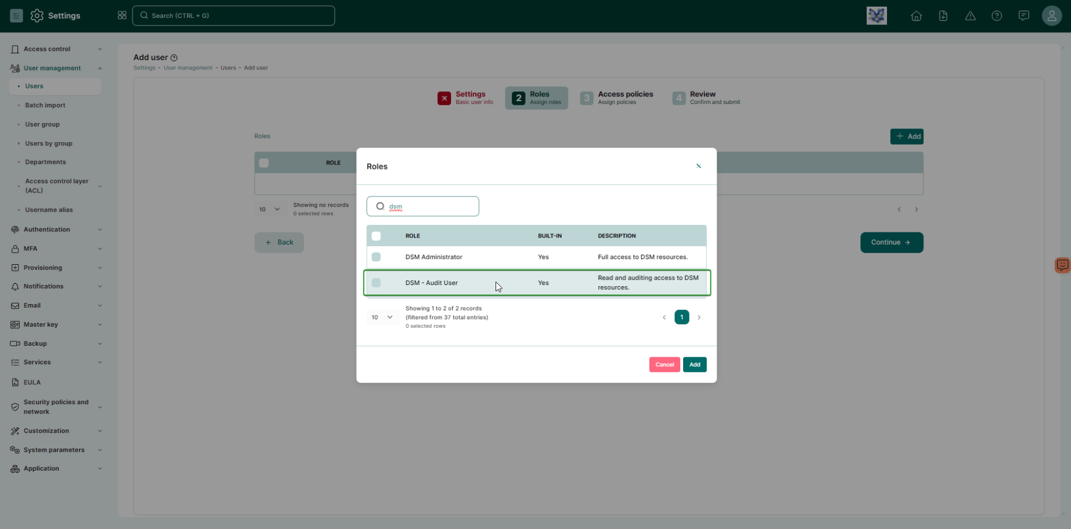Go to wizard step 1 Settings

pos(465,98)
